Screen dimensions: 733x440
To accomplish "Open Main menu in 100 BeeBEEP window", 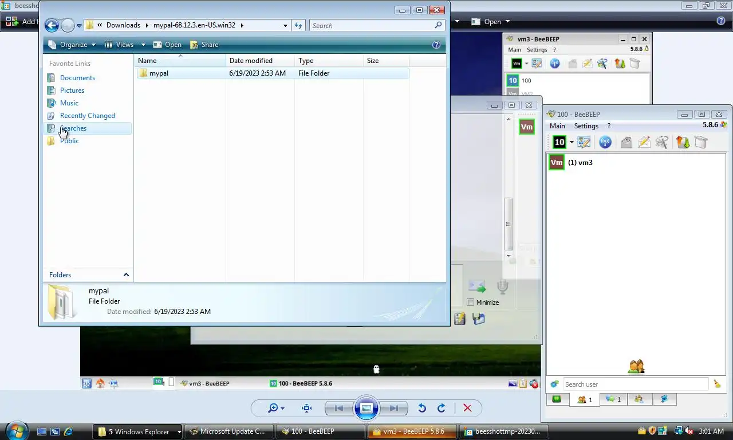I will point(557,126).
